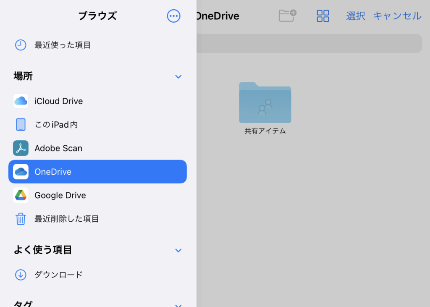Collapse the 場所 section chevron
Viewport: 430px width, 307px height.
(178, 76)
